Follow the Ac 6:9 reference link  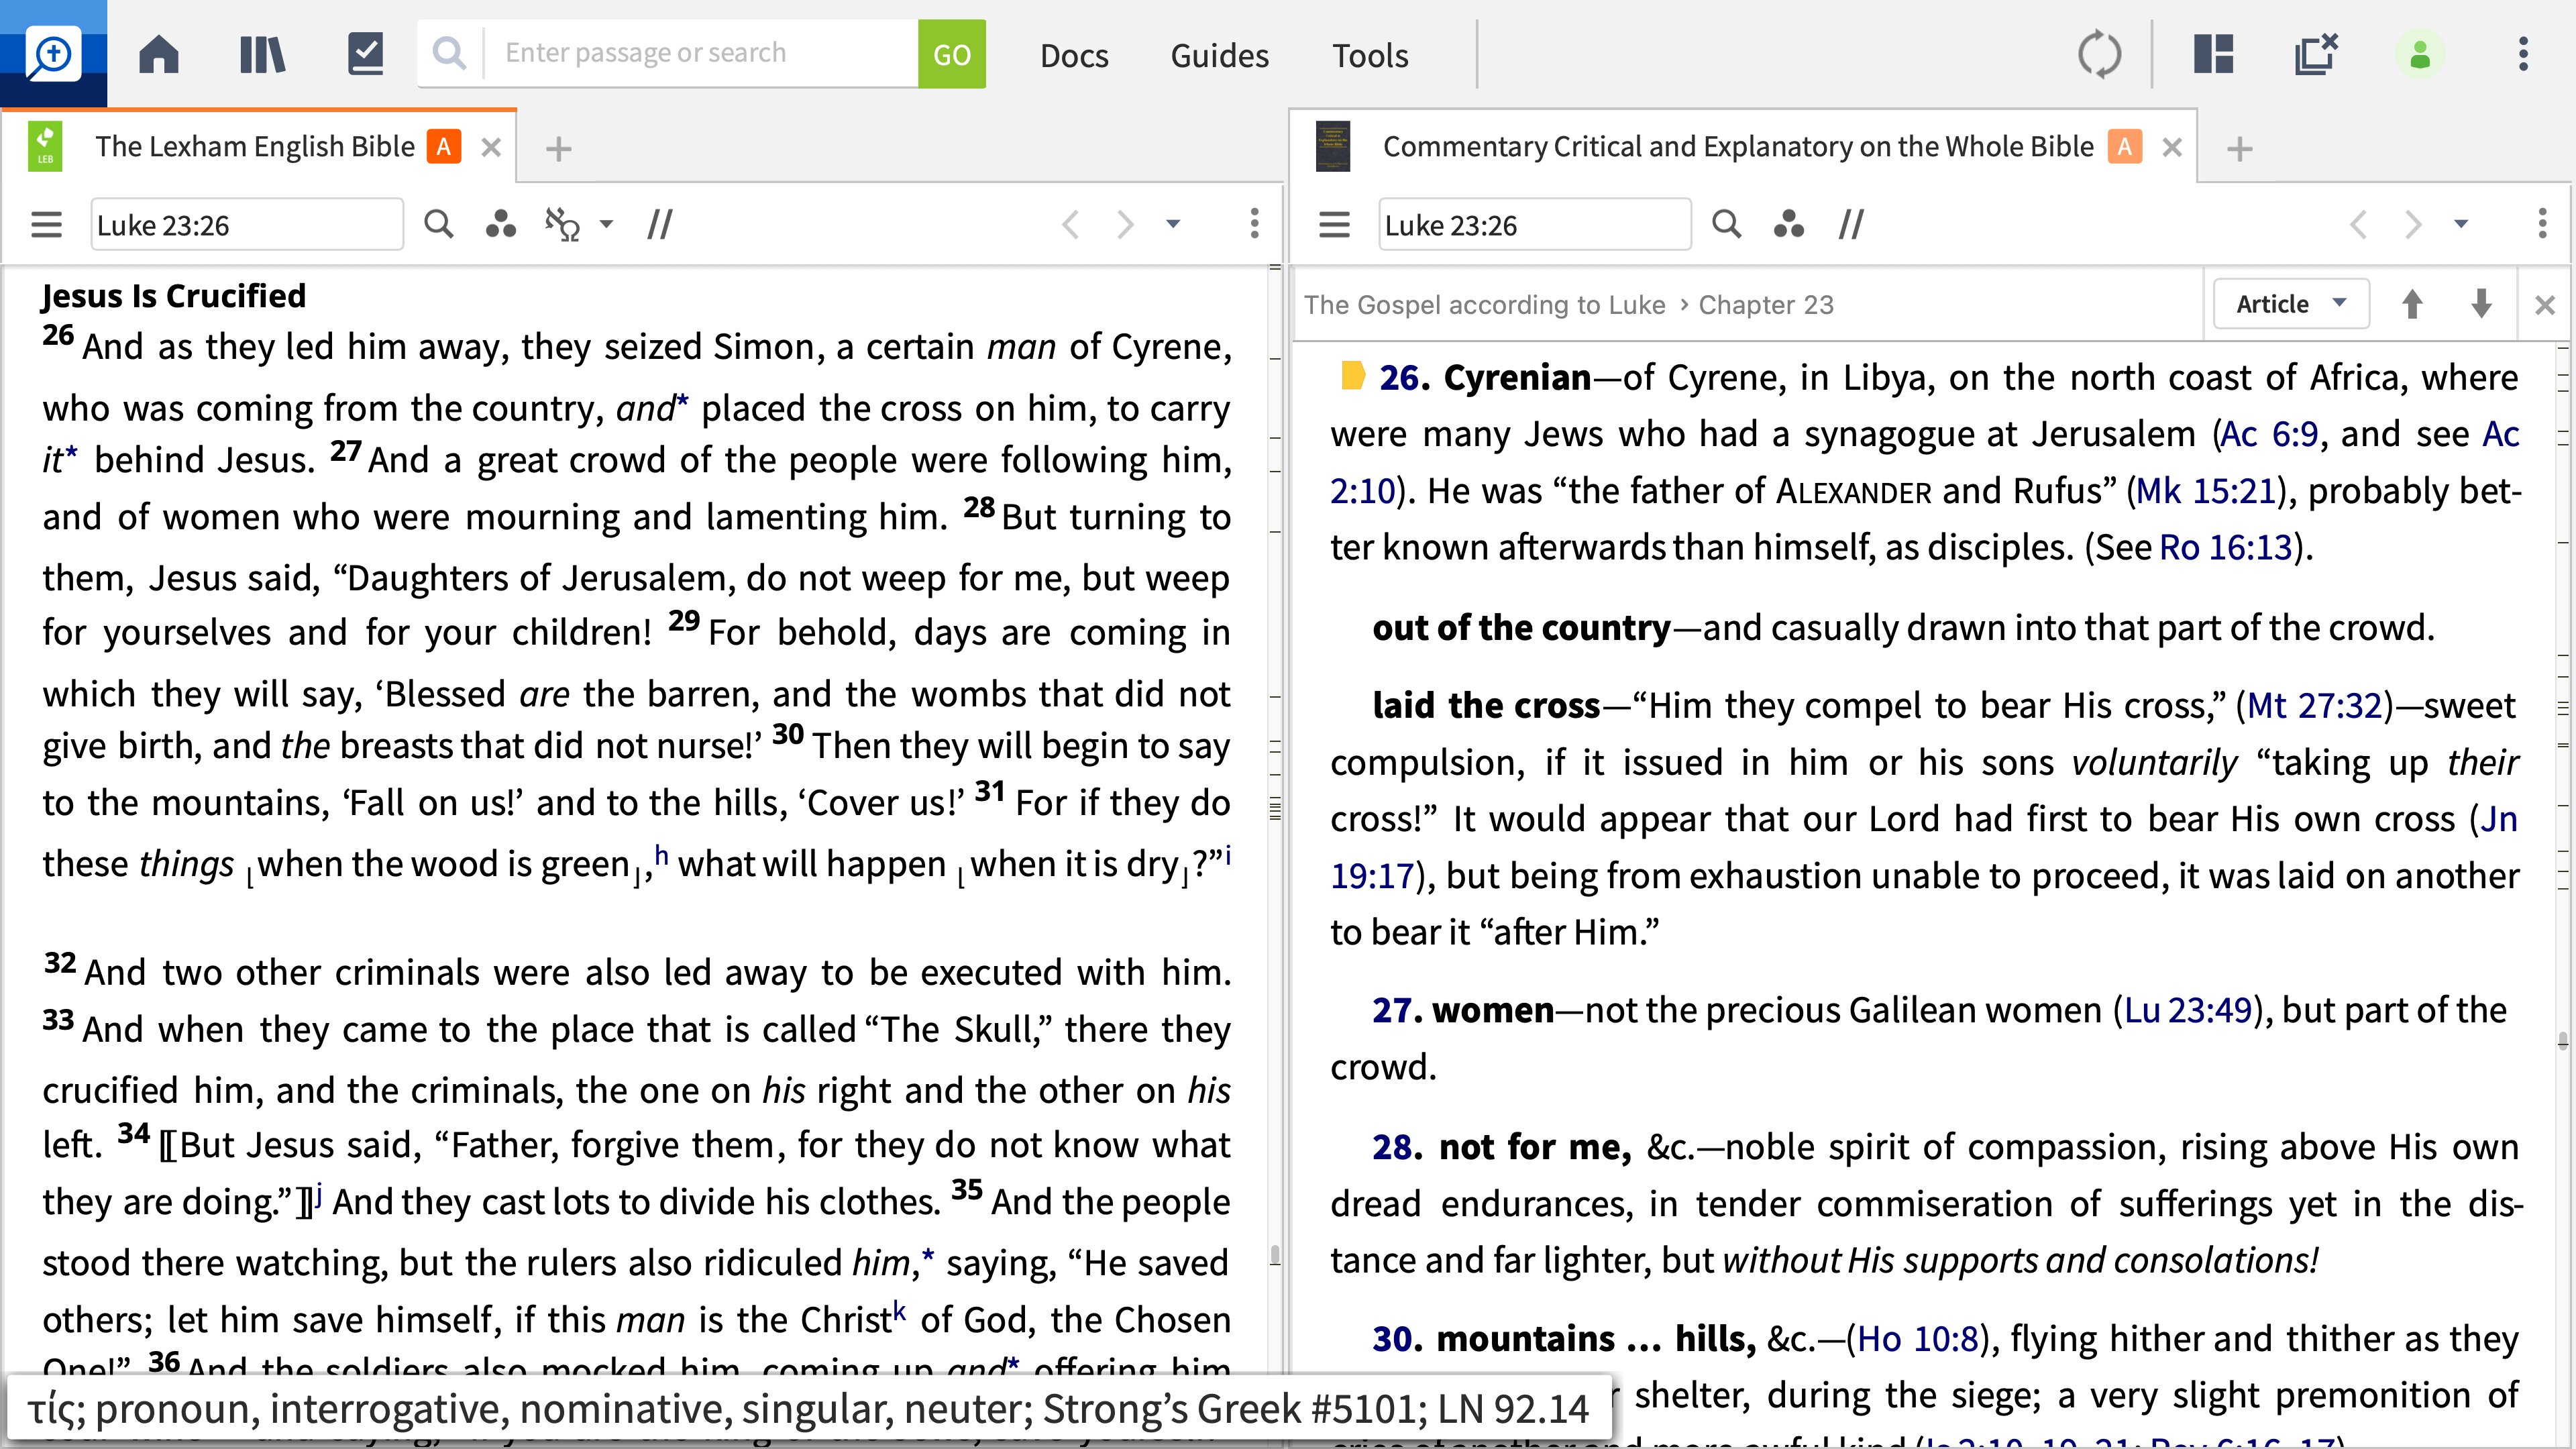(2268, 434)
